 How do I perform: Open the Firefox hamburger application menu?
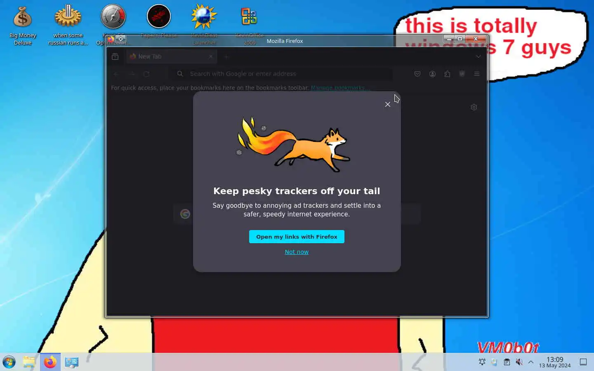[477, 74]
